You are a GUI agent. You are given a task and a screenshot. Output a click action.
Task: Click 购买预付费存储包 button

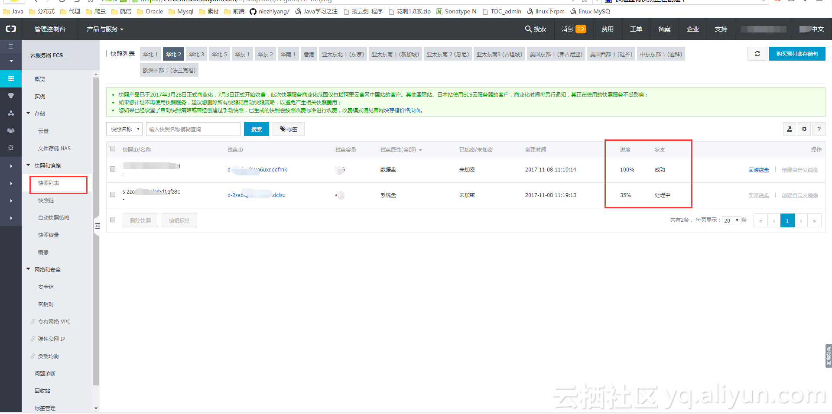[797, 54]
